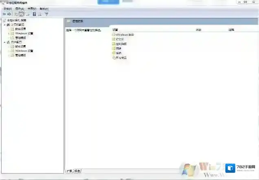Switch to the 标准 tab at bottom
This screenshot has height=180, width=259.
[x=77, y=171]
